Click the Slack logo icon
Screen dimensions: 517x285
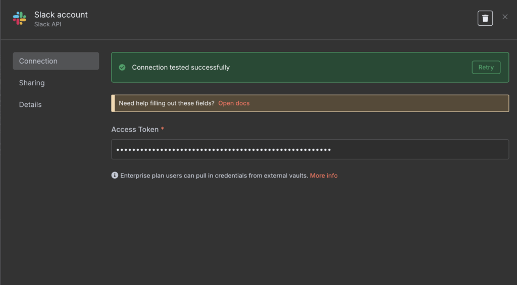[x=20, y=19]
